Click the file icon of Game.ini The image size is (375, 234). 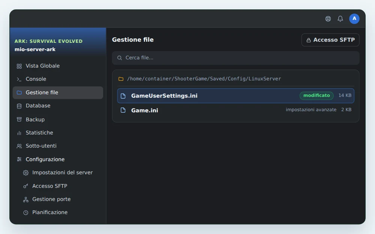[x=123, y=110]
